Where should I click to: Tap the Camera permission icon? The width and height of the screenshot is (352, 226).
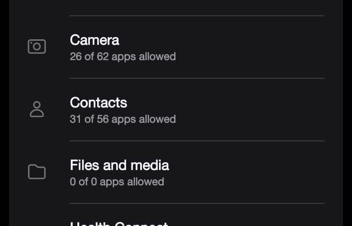[37, 47]
